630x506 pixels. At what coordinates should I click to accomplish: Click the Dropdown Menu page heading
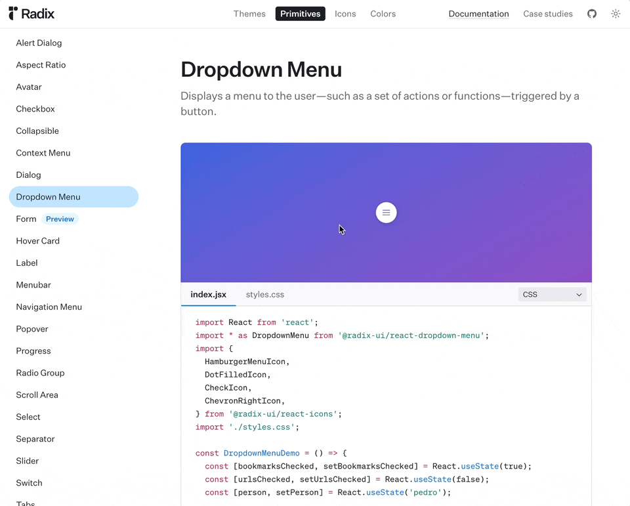[x=261, y=70]
